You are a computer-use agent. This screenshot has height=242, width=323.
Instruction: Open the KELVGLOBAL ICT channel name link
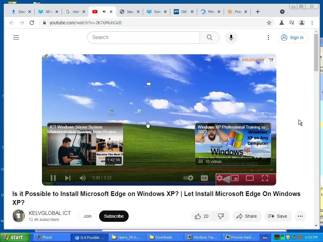(50, 213)
